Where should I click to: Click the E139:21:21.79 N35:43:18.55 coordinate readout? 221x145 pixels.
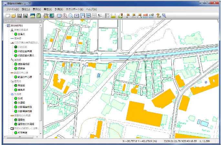[180, 141]
